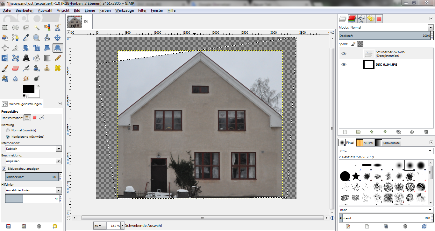Screen dimensions: 435x231
Task: Click the anchor floating layer icon
Action: coord(411,132)
